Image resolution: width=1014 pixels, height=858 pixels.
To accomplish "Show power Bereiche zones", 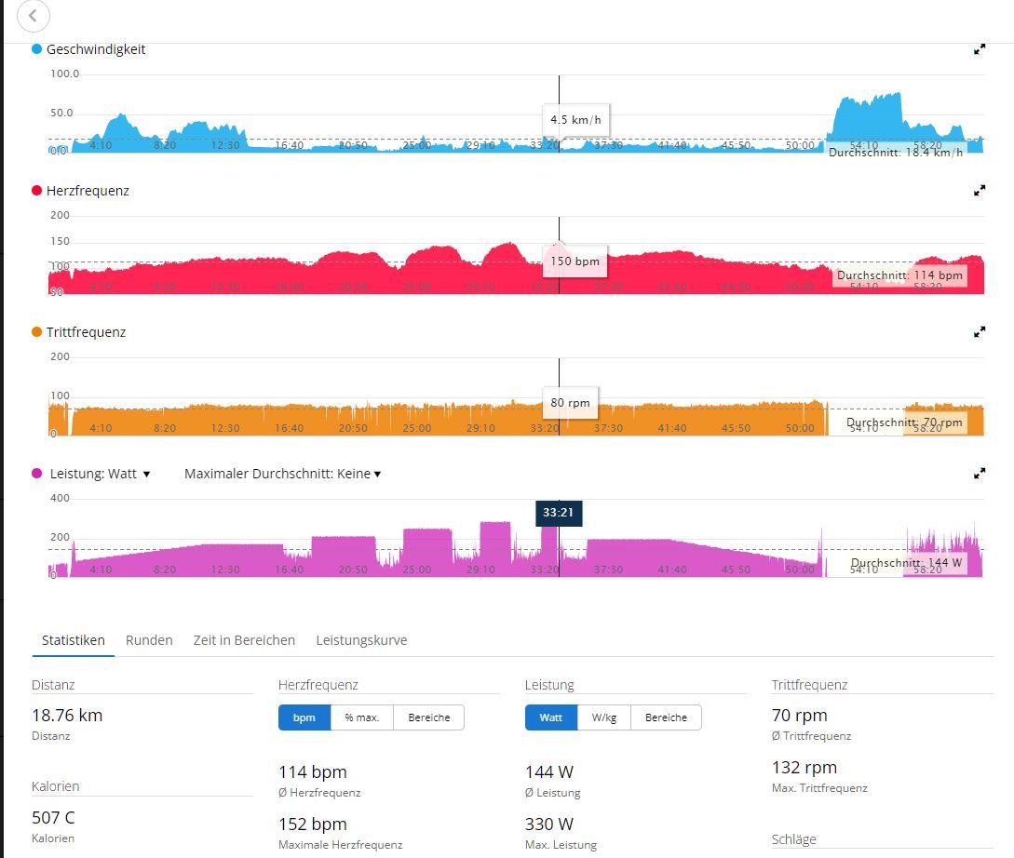I will [666, 717].
